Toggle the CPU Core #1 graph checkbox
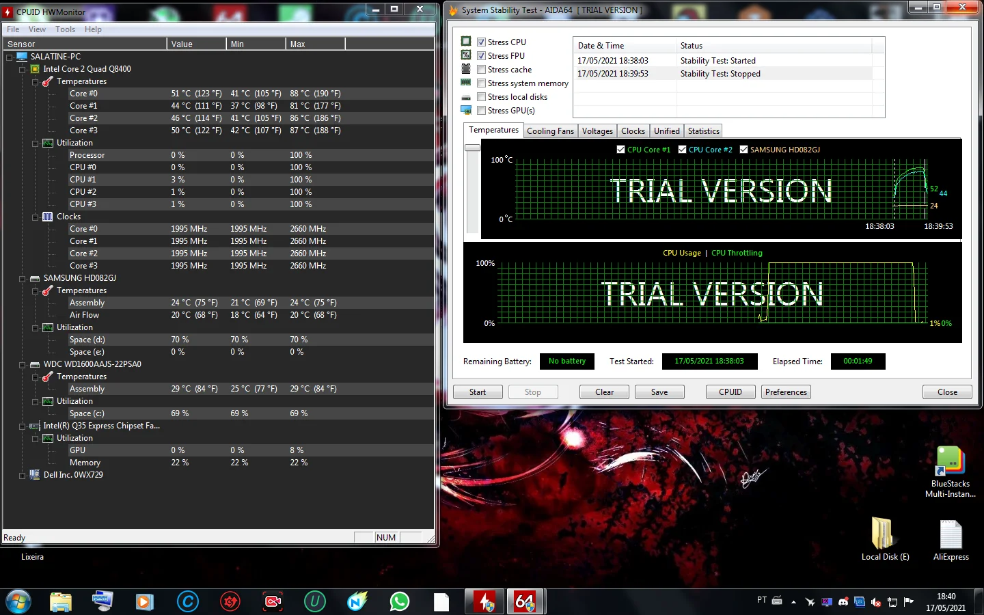Screen dimensions: 984x615 (x=620, y=149)
